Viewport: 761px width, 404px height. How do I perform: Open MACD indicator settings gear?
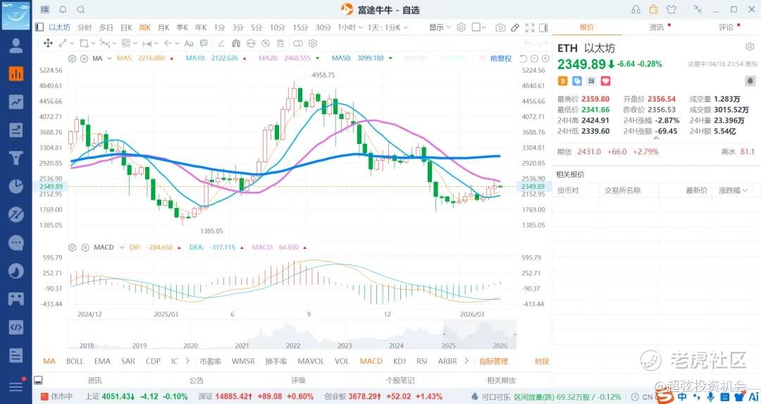pos(73,247)
